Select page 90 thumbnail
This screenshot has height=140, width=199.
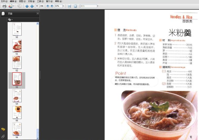click(x=17, y=29)
